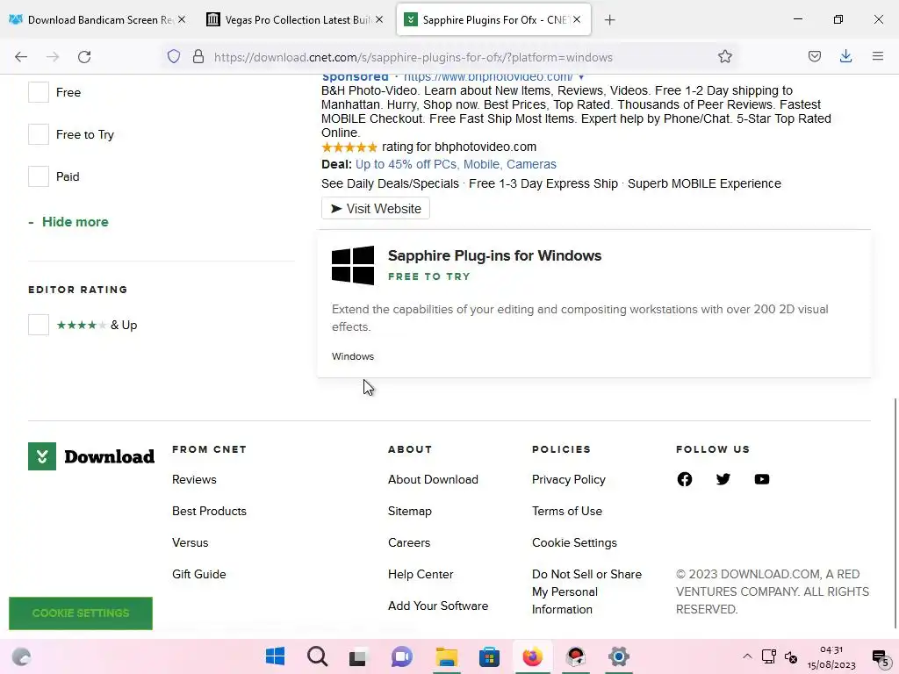Check the Free to Try filter
Screen dimensions: 899x674
39,134
